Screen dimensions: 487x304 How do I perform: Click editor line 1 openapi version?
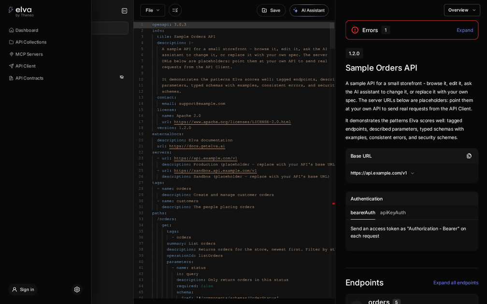coord(169,25)
